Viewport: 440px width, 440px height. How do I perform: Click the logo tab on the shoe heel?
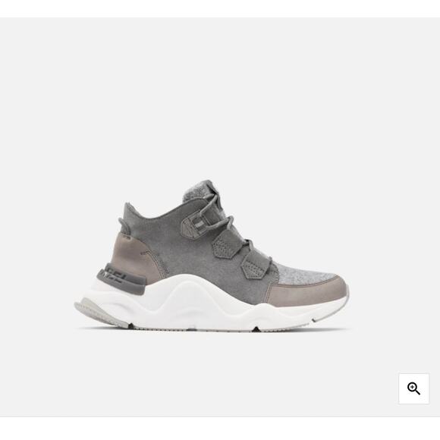pos(121,278)
